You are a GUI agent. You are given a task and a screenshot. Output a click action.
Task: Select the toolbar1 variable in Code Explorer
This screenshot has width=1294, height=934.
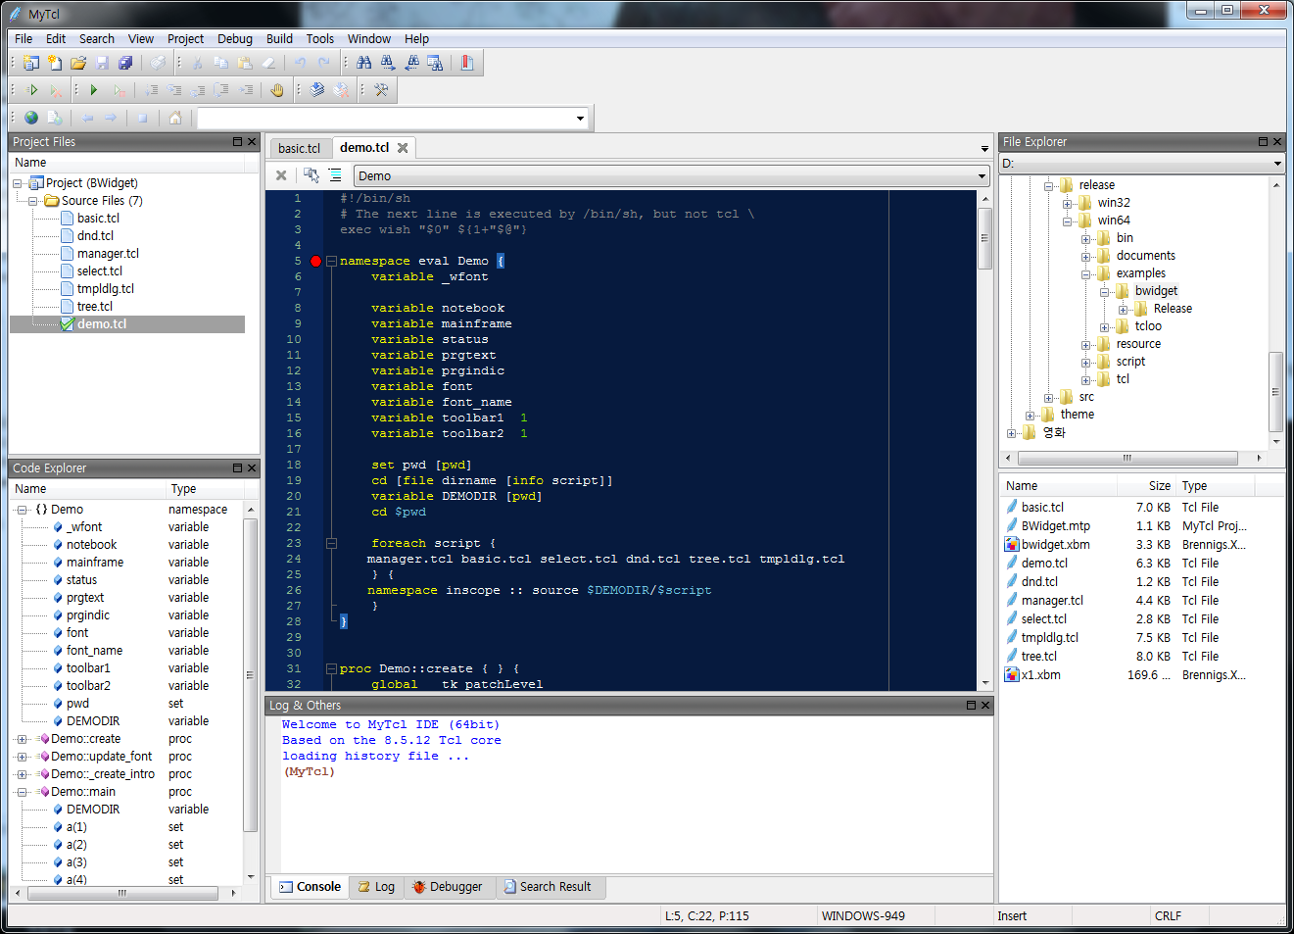(x=88, y=668)
